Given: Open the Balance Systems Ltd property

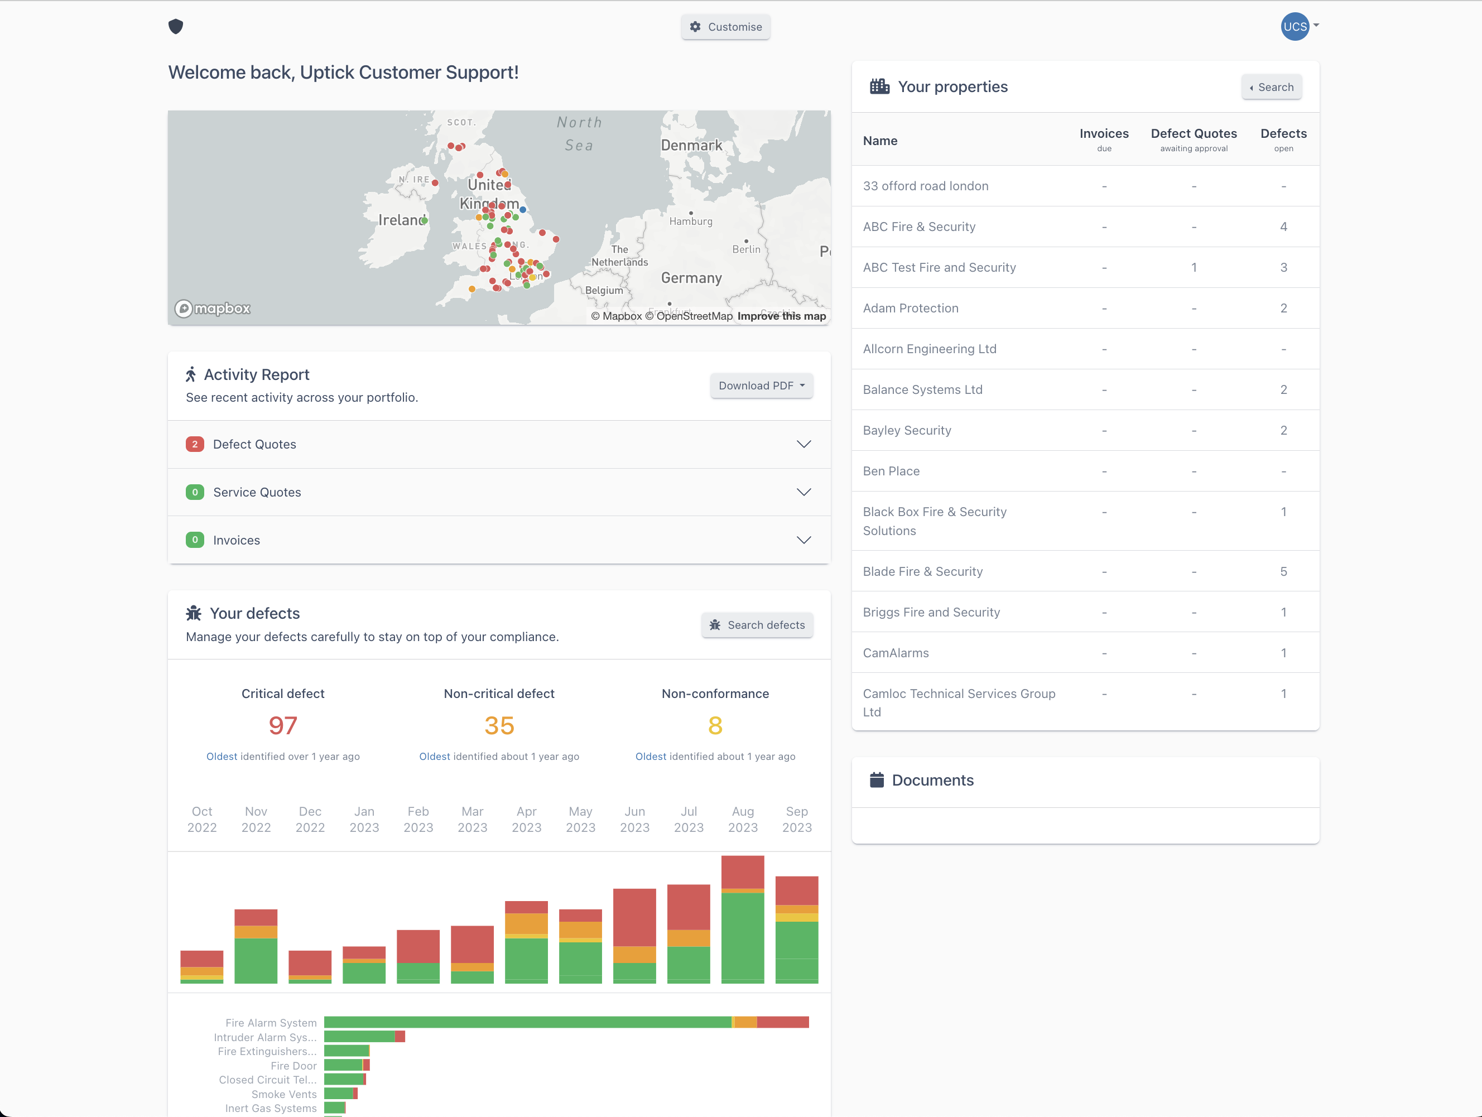Looking at the screenshot, I should (1085, 389).
